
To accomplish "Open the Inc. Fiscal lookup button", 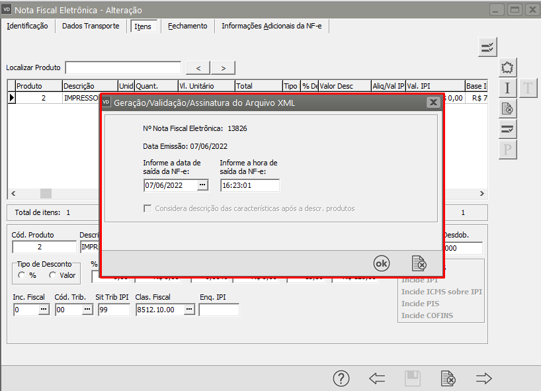I will (44, 310).
